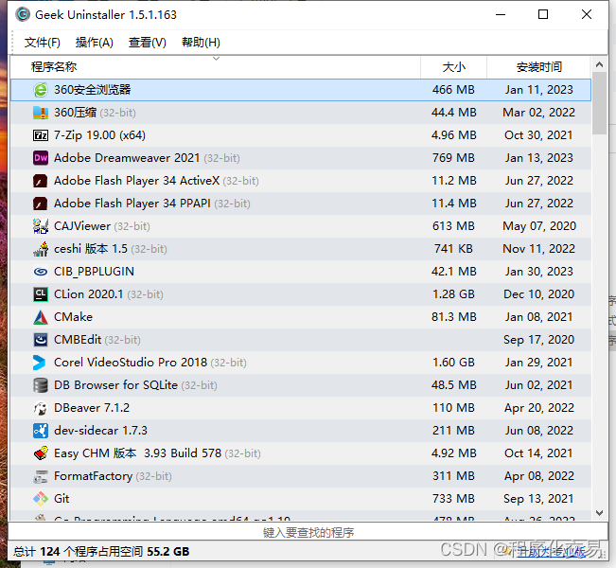616x568 pixels.
Task: Click the CAJViewer icon
Action: coord(41,226)
